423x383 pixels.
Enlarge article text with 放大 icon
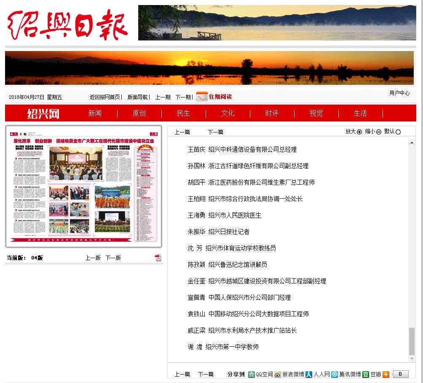(x=353, y=131)
